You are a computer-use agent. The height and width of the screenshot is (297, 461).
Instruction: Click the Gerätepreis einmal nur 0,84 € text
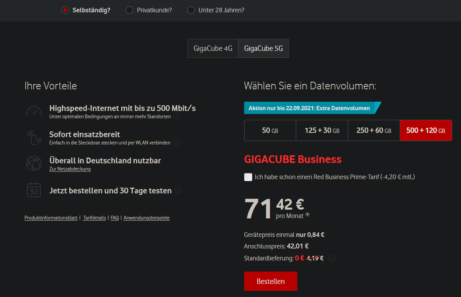(284, 235)
